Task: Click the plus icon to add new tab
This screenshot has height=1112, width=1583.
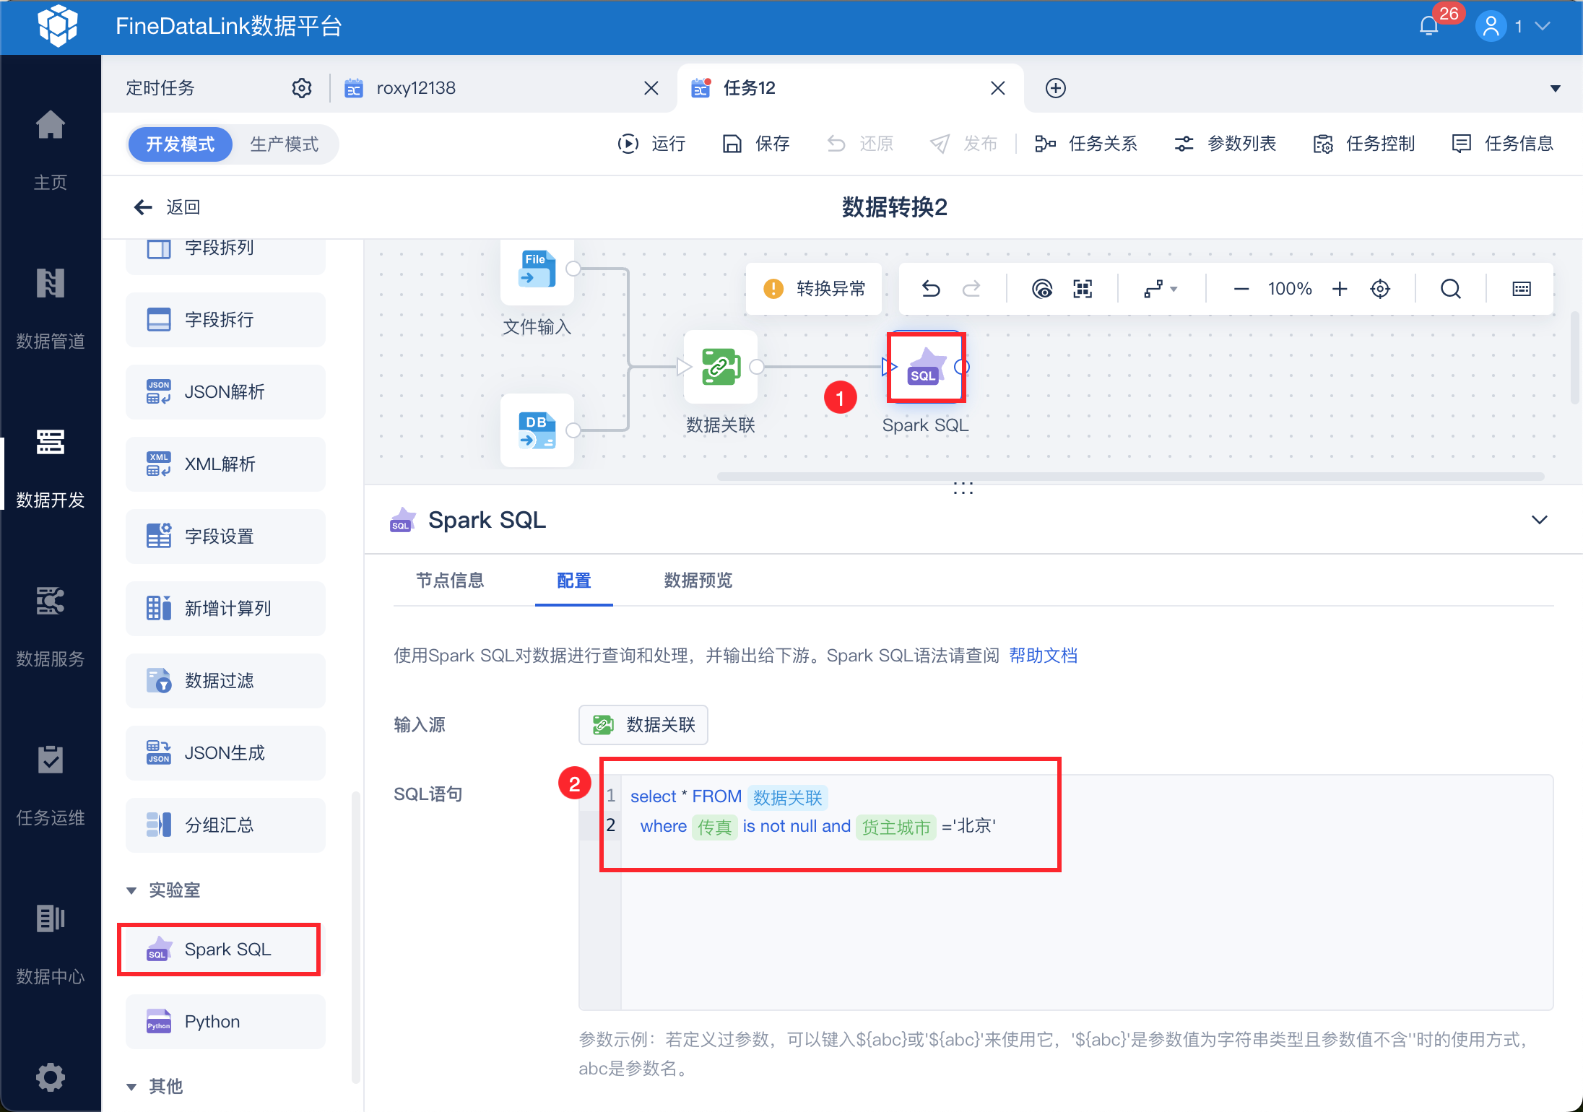Action: 1055,88
